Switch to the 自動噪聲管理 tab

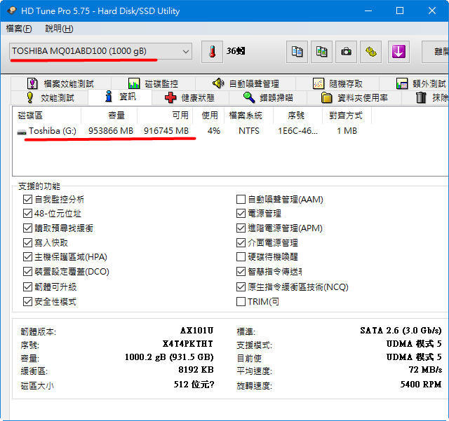pyautogui.click(x=246, y=83)
